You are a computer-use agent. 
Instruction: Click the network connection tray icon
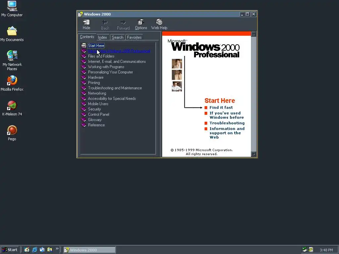pyautogui.click(x=305, y=250)
